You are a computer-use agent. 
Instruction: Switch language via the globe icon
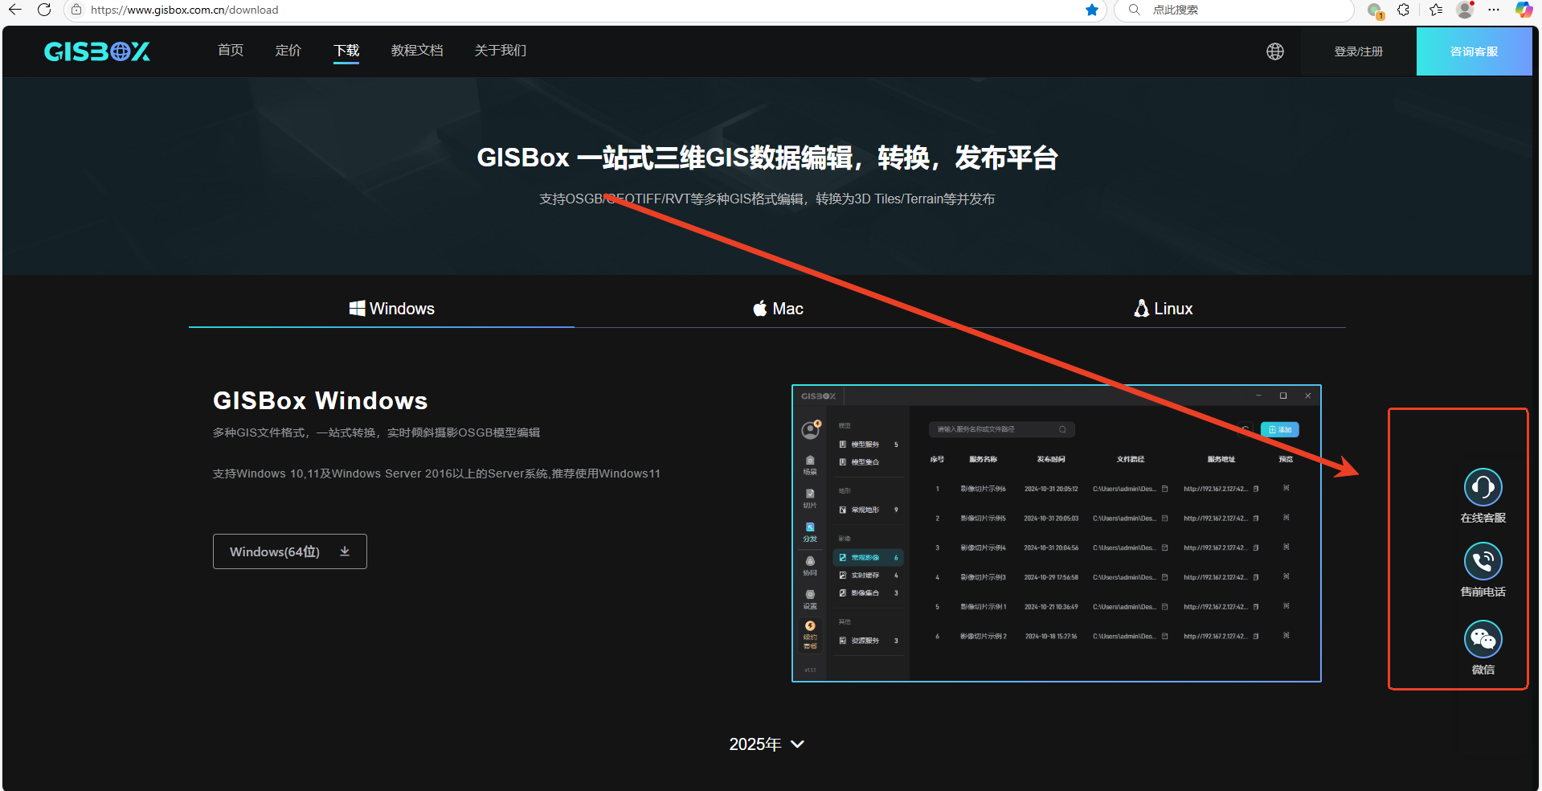coord(1275,51)
